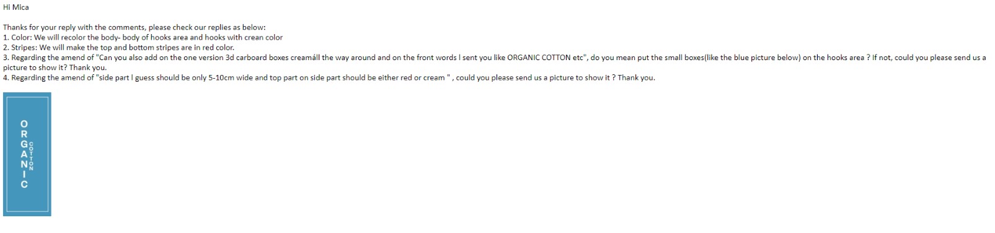Click the blue ORGANIC COTTON picture
Viewport: 995px width, 233px height.
coord(27,154)
